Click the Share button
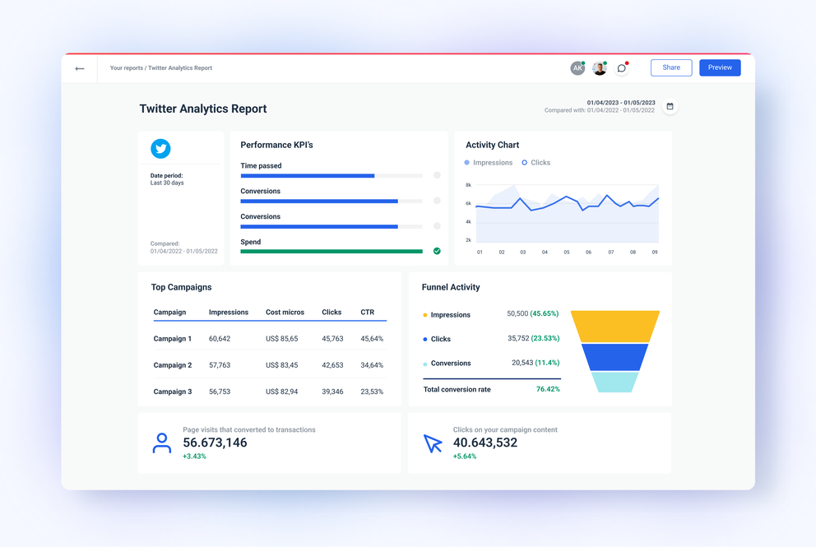This screenshot has height=547, width=816. (x=671, y=67)
